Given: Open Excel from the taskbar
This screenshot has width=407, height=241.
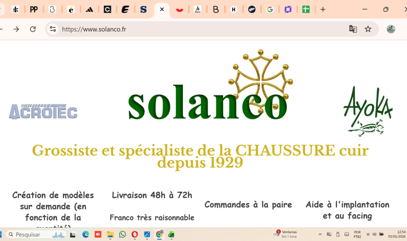Looking at the screenshot, I should [x=171, y=235].
